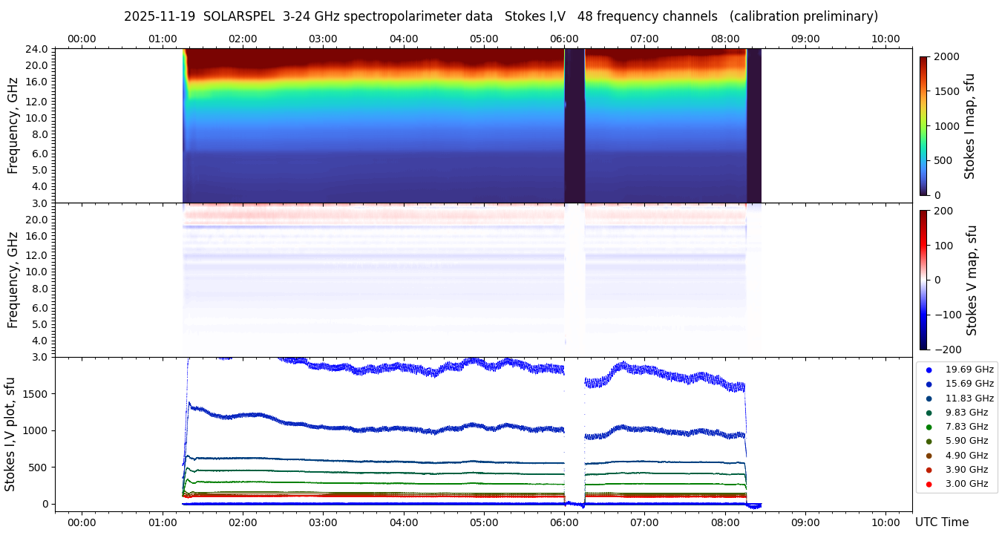This screenshot has height=538, width=1002.
Task: Pick the 5.90 GHz legend marker
Action: pos(929,441)
